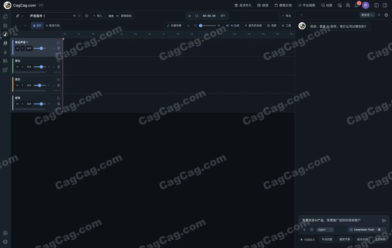Mute the 音乐 track
392x248 pixels.
pos(17,85)
